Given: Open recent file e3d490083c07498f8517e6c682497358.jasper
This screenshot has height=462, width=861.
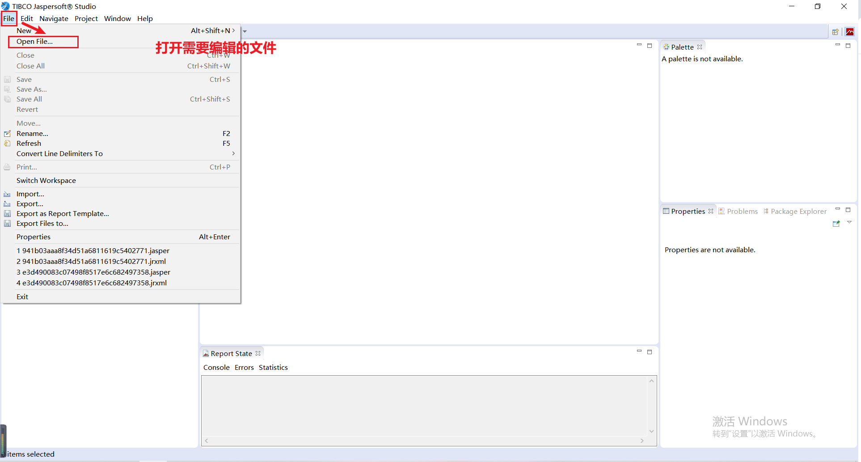Looking at the screenshot, I should tap(121, 272).
